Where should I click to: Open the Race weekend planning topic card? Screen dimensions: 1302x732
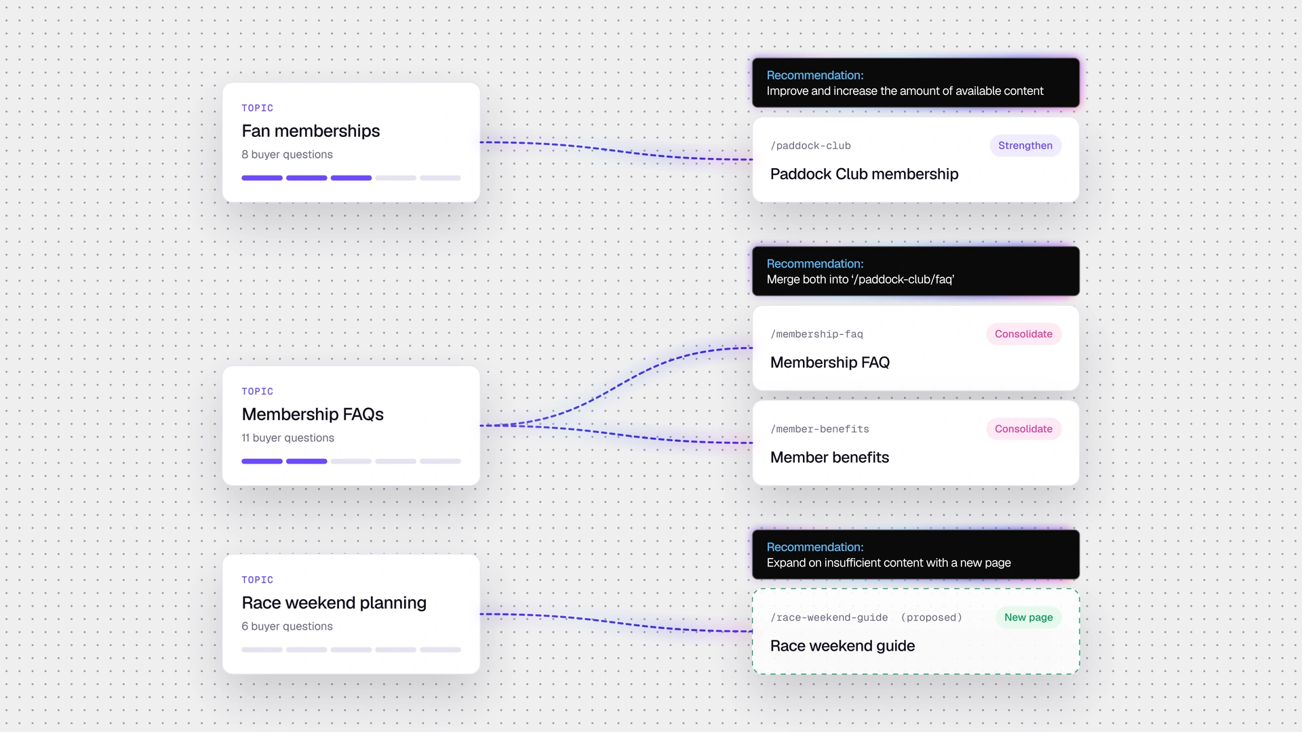pos(351,614)
